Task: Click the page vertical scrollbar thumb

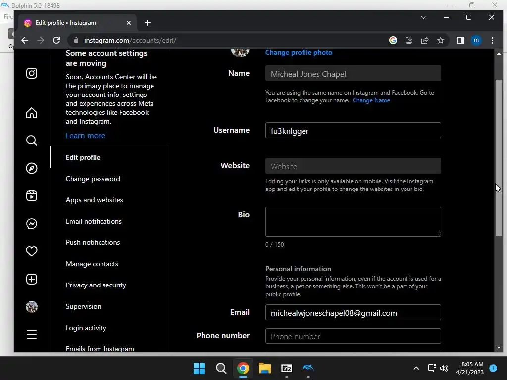Action: coord(499,157)
